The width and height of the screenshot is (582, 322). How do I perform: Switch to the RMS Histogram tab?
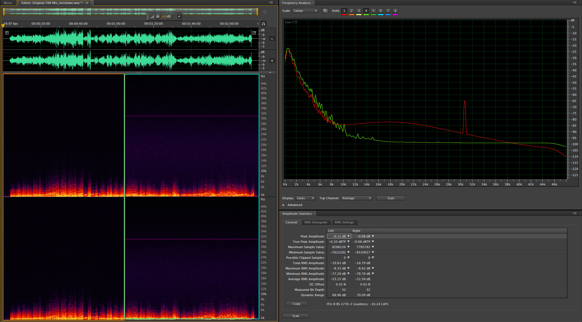316,222
